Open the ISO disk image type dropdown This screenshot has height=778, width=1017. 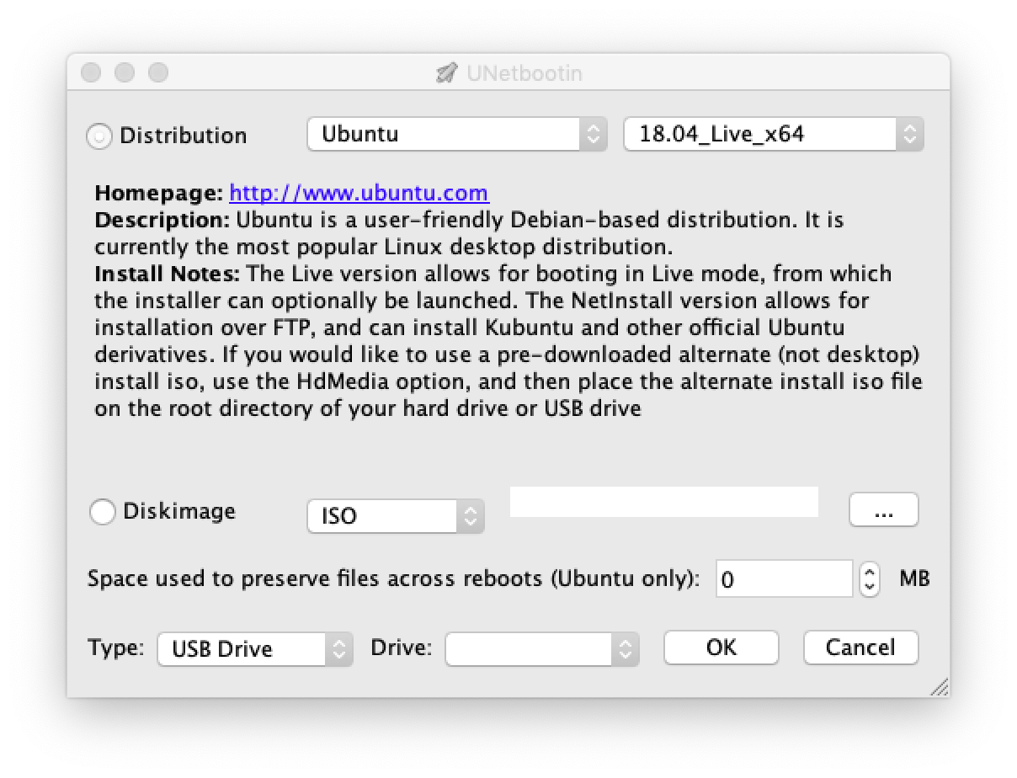pyautogui.click(x=396, y=516)
